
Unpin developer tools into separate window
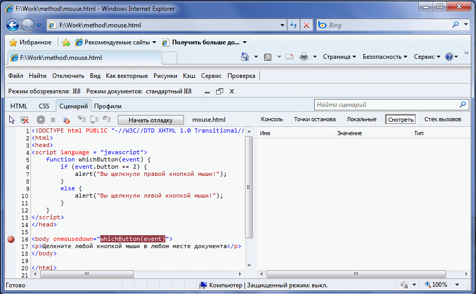pos(220,91)
